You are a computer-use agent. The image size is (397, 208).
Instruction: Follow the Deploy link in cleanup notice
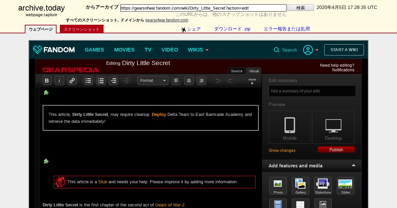[x=159, y=115]
